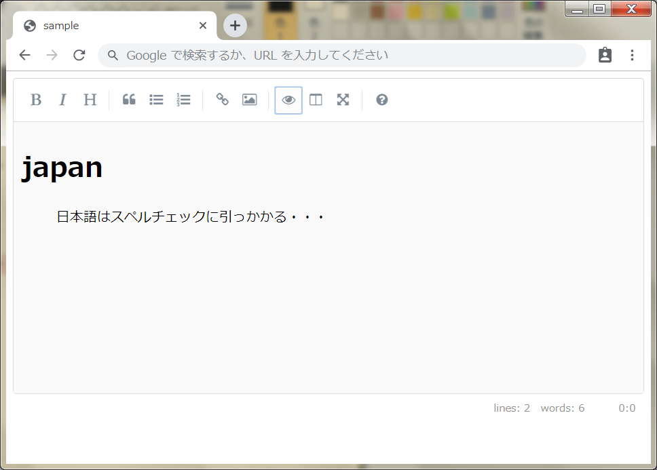Toggle the markdown preview

[288, 100]
